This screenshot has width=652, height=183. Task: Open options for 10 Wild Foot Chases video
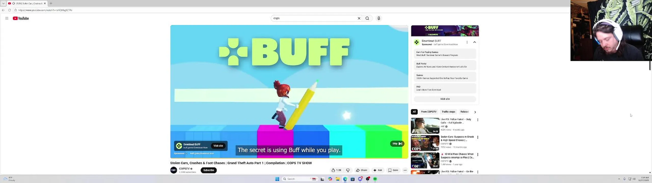click(x=478, y=155)
